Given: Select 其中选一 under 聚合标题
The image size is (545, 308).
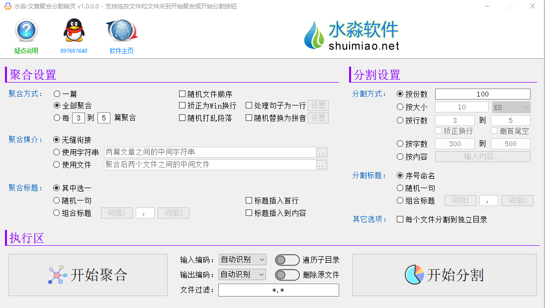Looking at the screenshot, I should click(72, 188).
